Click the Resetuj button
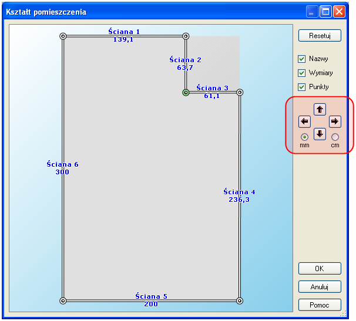The width and height of the screenshot is (356, 321). click(320, 36)
